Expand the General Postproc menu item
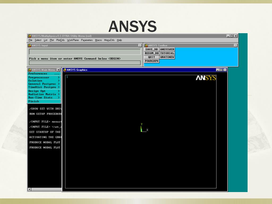Screen dimensions: 272x204 [x=44, y=84]
